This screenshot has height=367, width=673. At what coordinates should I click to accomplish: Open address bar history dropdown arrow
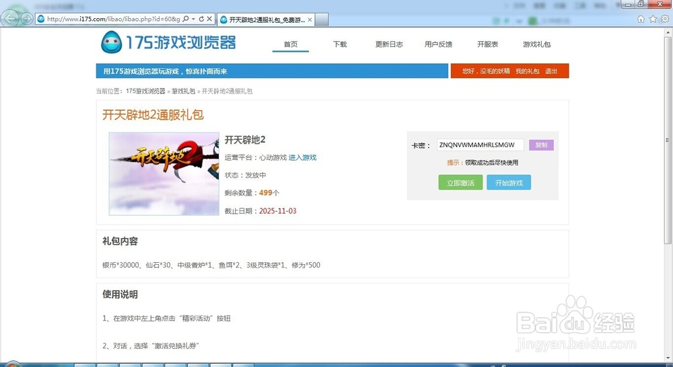click(193, 19)
